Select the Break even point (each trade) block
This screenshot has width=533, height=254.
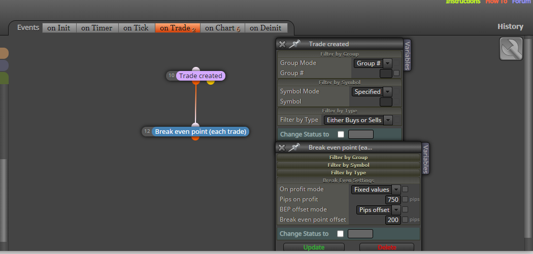[201, 132]
